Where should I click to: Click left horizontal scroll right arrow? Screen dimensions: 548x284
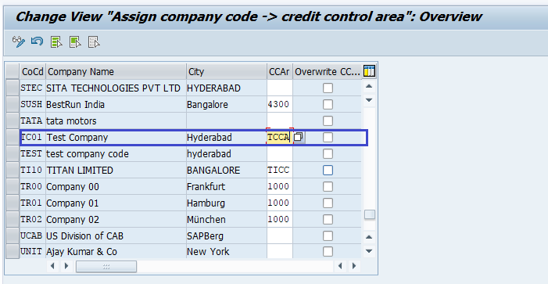66,266
